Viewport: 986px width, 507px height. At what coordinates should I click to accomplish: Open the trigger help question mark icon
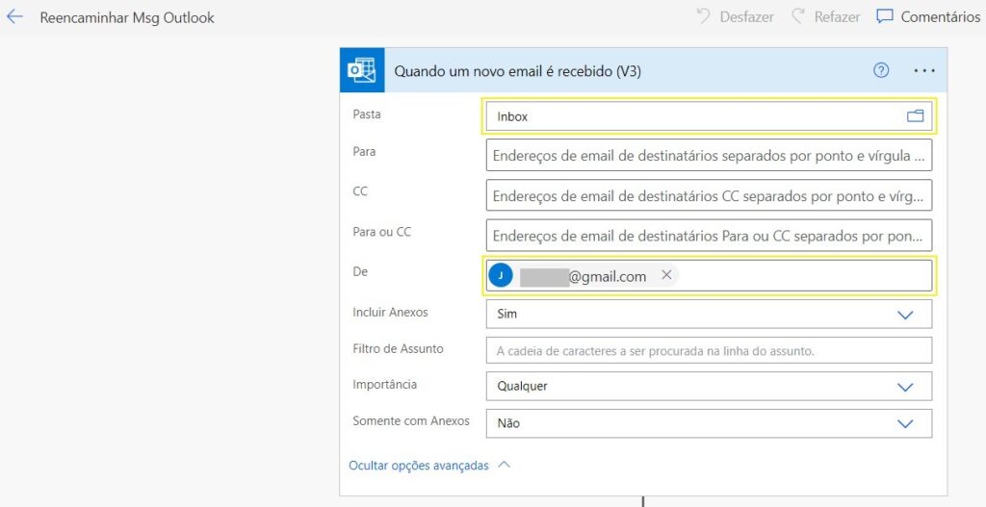click(x=881, y=70)
